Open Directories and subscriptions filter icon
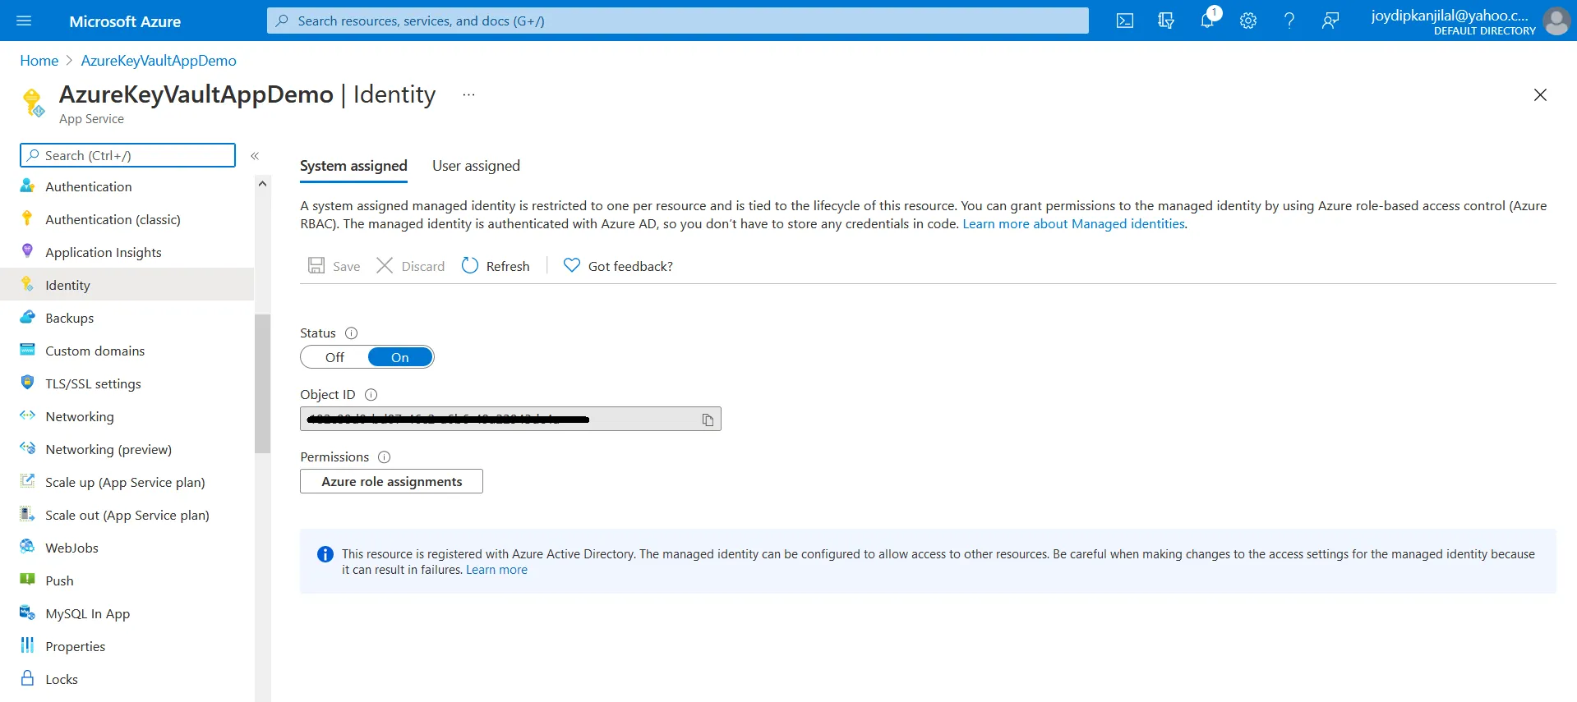Viewport: 1577px width, 702px height. (1166, 21)
